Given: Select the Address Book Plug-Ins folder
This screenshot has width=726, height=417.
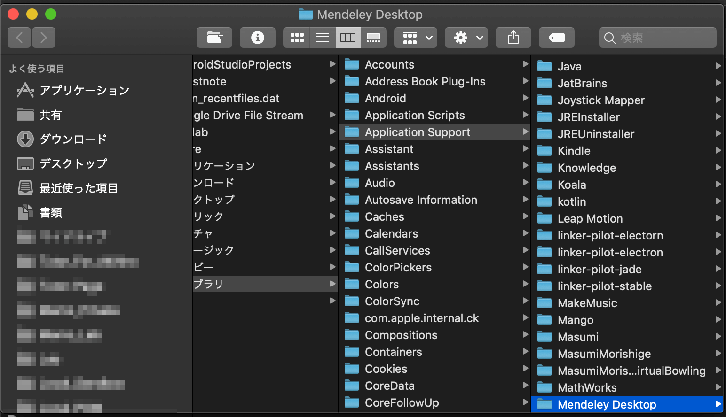Looking at the screenshot, I should (x=434, y=81).
